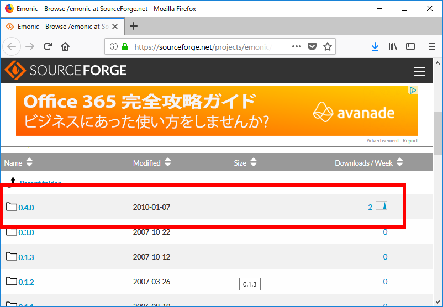Open a new browser tab
This screenshot has width=443, height=307.
coord(134,27)
